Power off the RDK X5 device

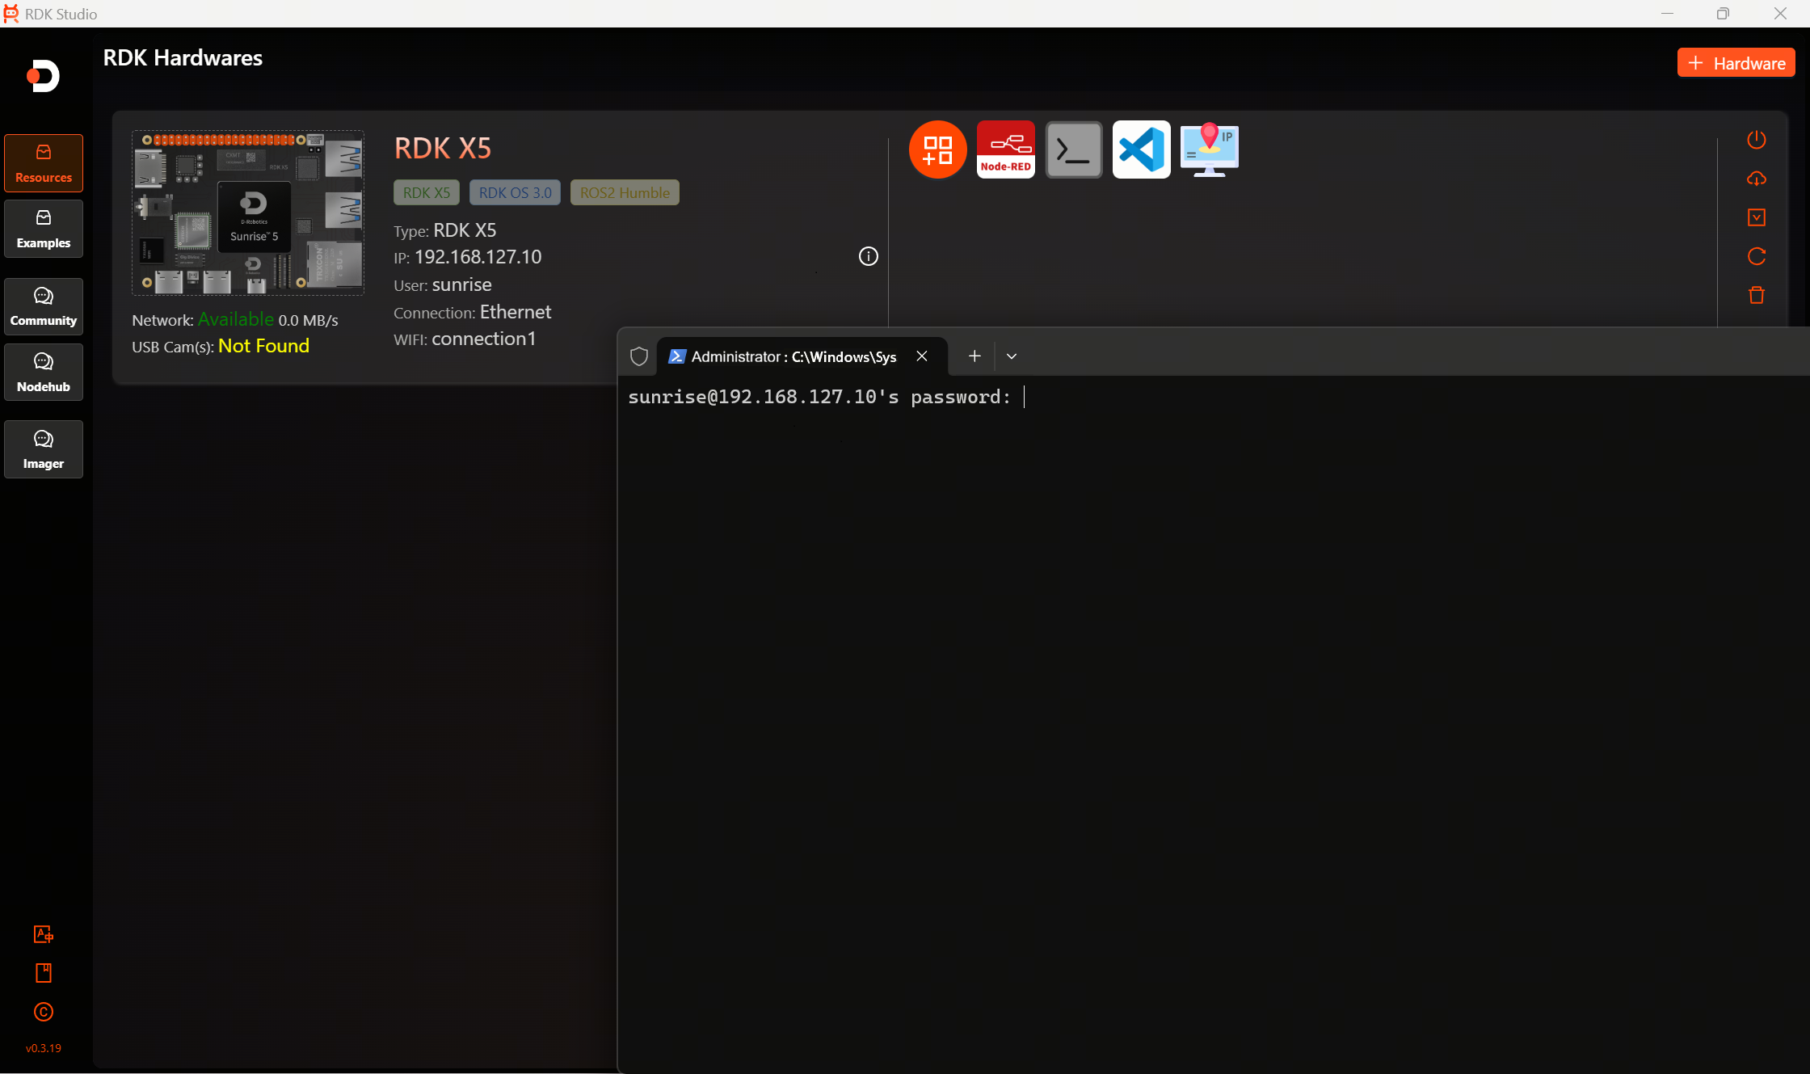(1756, 140)
